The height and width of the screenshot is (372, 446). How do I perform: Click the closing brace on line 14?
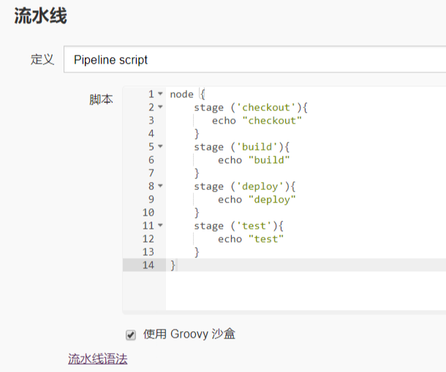coord(173,265)
